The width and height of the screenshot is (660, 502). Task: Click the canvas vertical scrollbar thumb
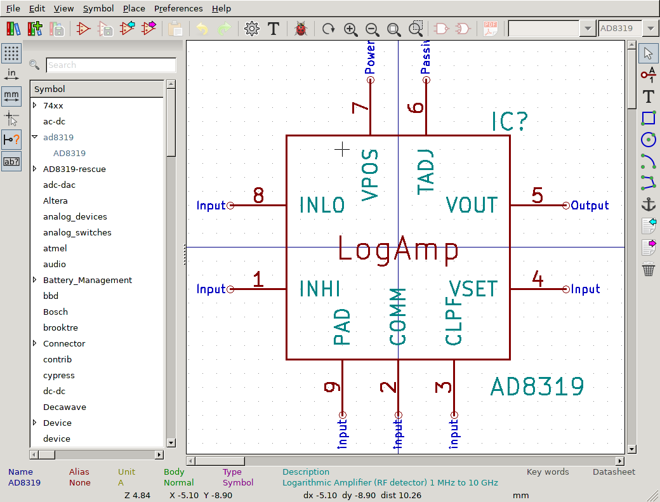(631, 79)
